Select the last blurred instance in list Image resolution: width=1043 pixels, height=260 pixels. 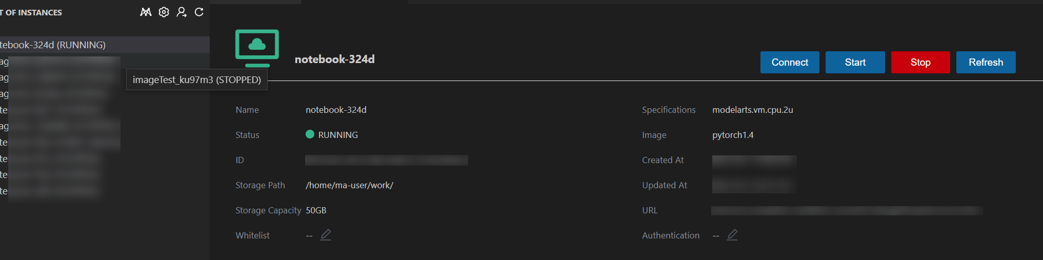coord(51,191)
